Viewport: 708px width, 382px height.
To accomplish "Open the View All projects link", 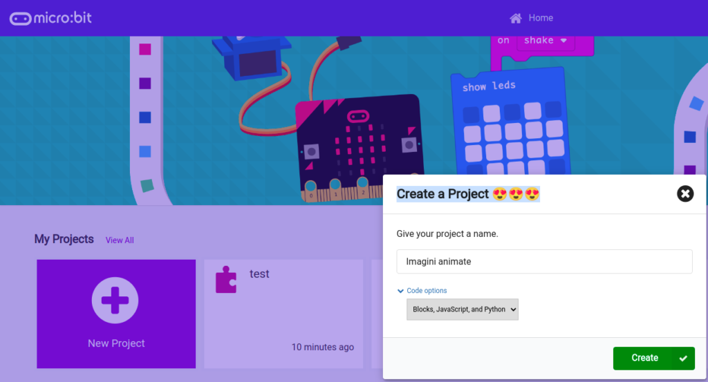I will [x=120, y=240].
